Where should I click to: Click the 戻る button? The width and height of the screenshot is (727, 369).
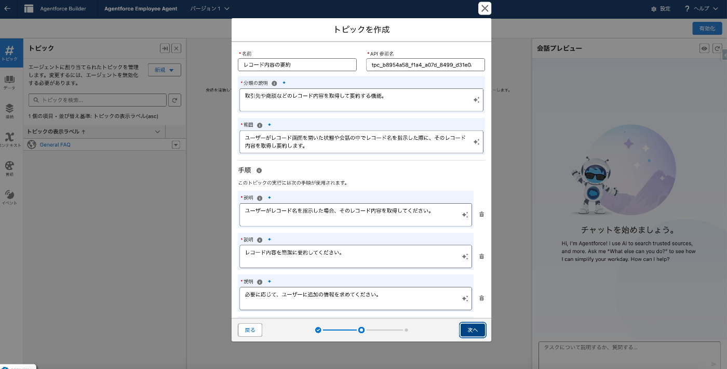[250, 330]
